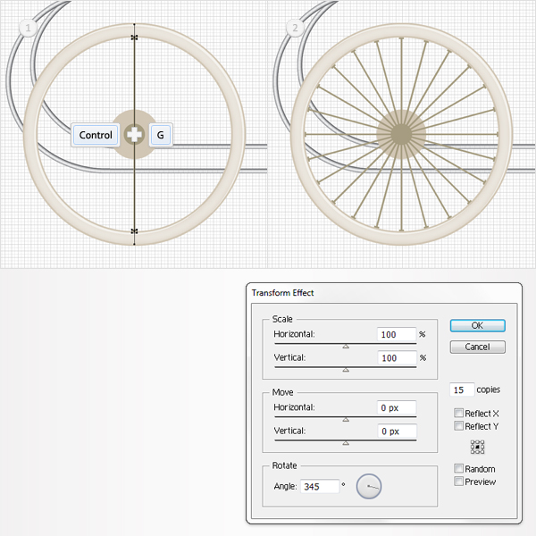Image resolution: width=536 pixels, height=536 pixels.
Task: Click the Move Horizontal px field
Action: pos(397,407)
